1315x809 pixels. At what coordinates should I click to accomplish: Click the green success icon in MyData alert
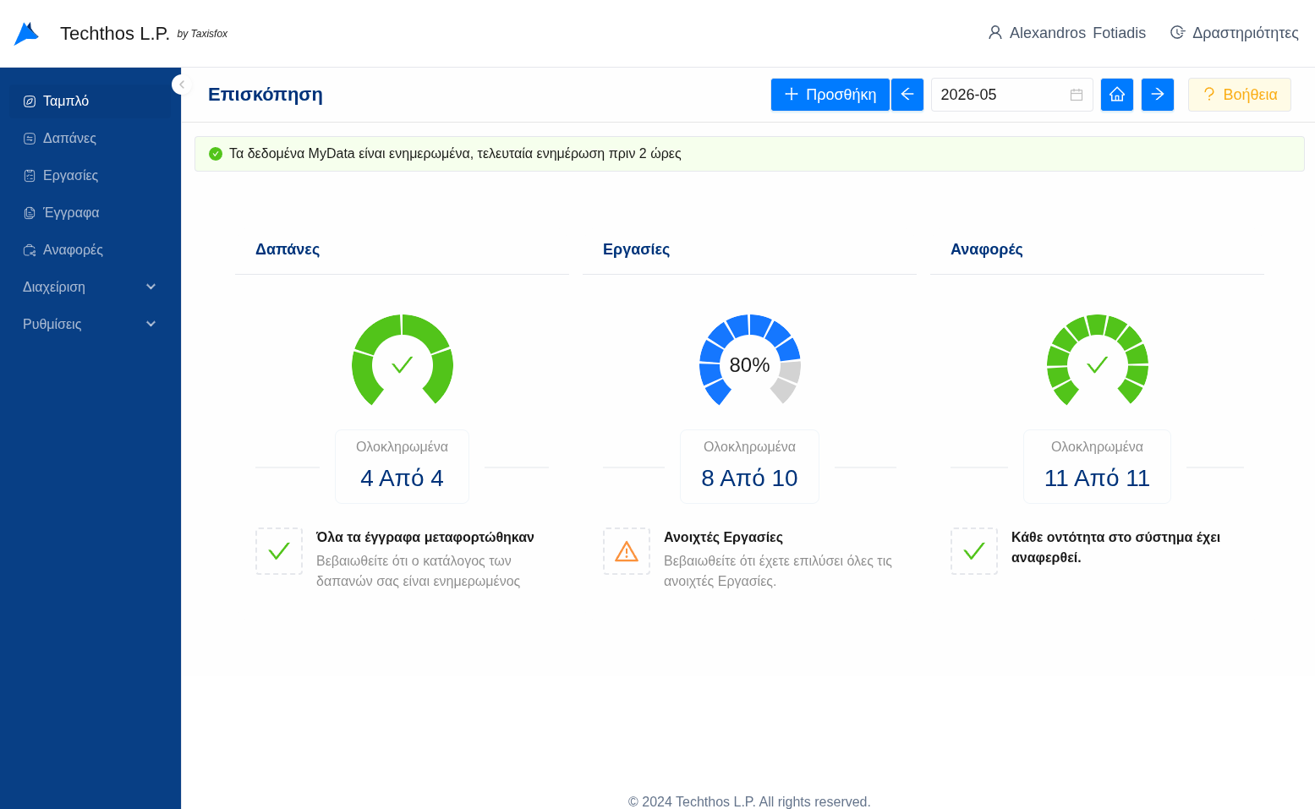[x=216, y=154]
